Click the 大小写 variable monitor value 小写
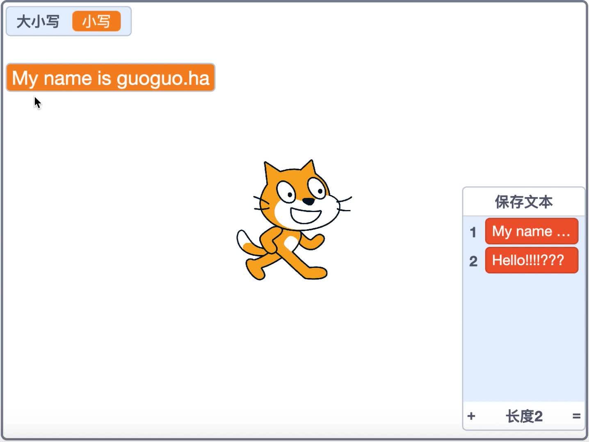Image resolution: width=589 pixels, height=442 pixels. click(x=96, y=21)
